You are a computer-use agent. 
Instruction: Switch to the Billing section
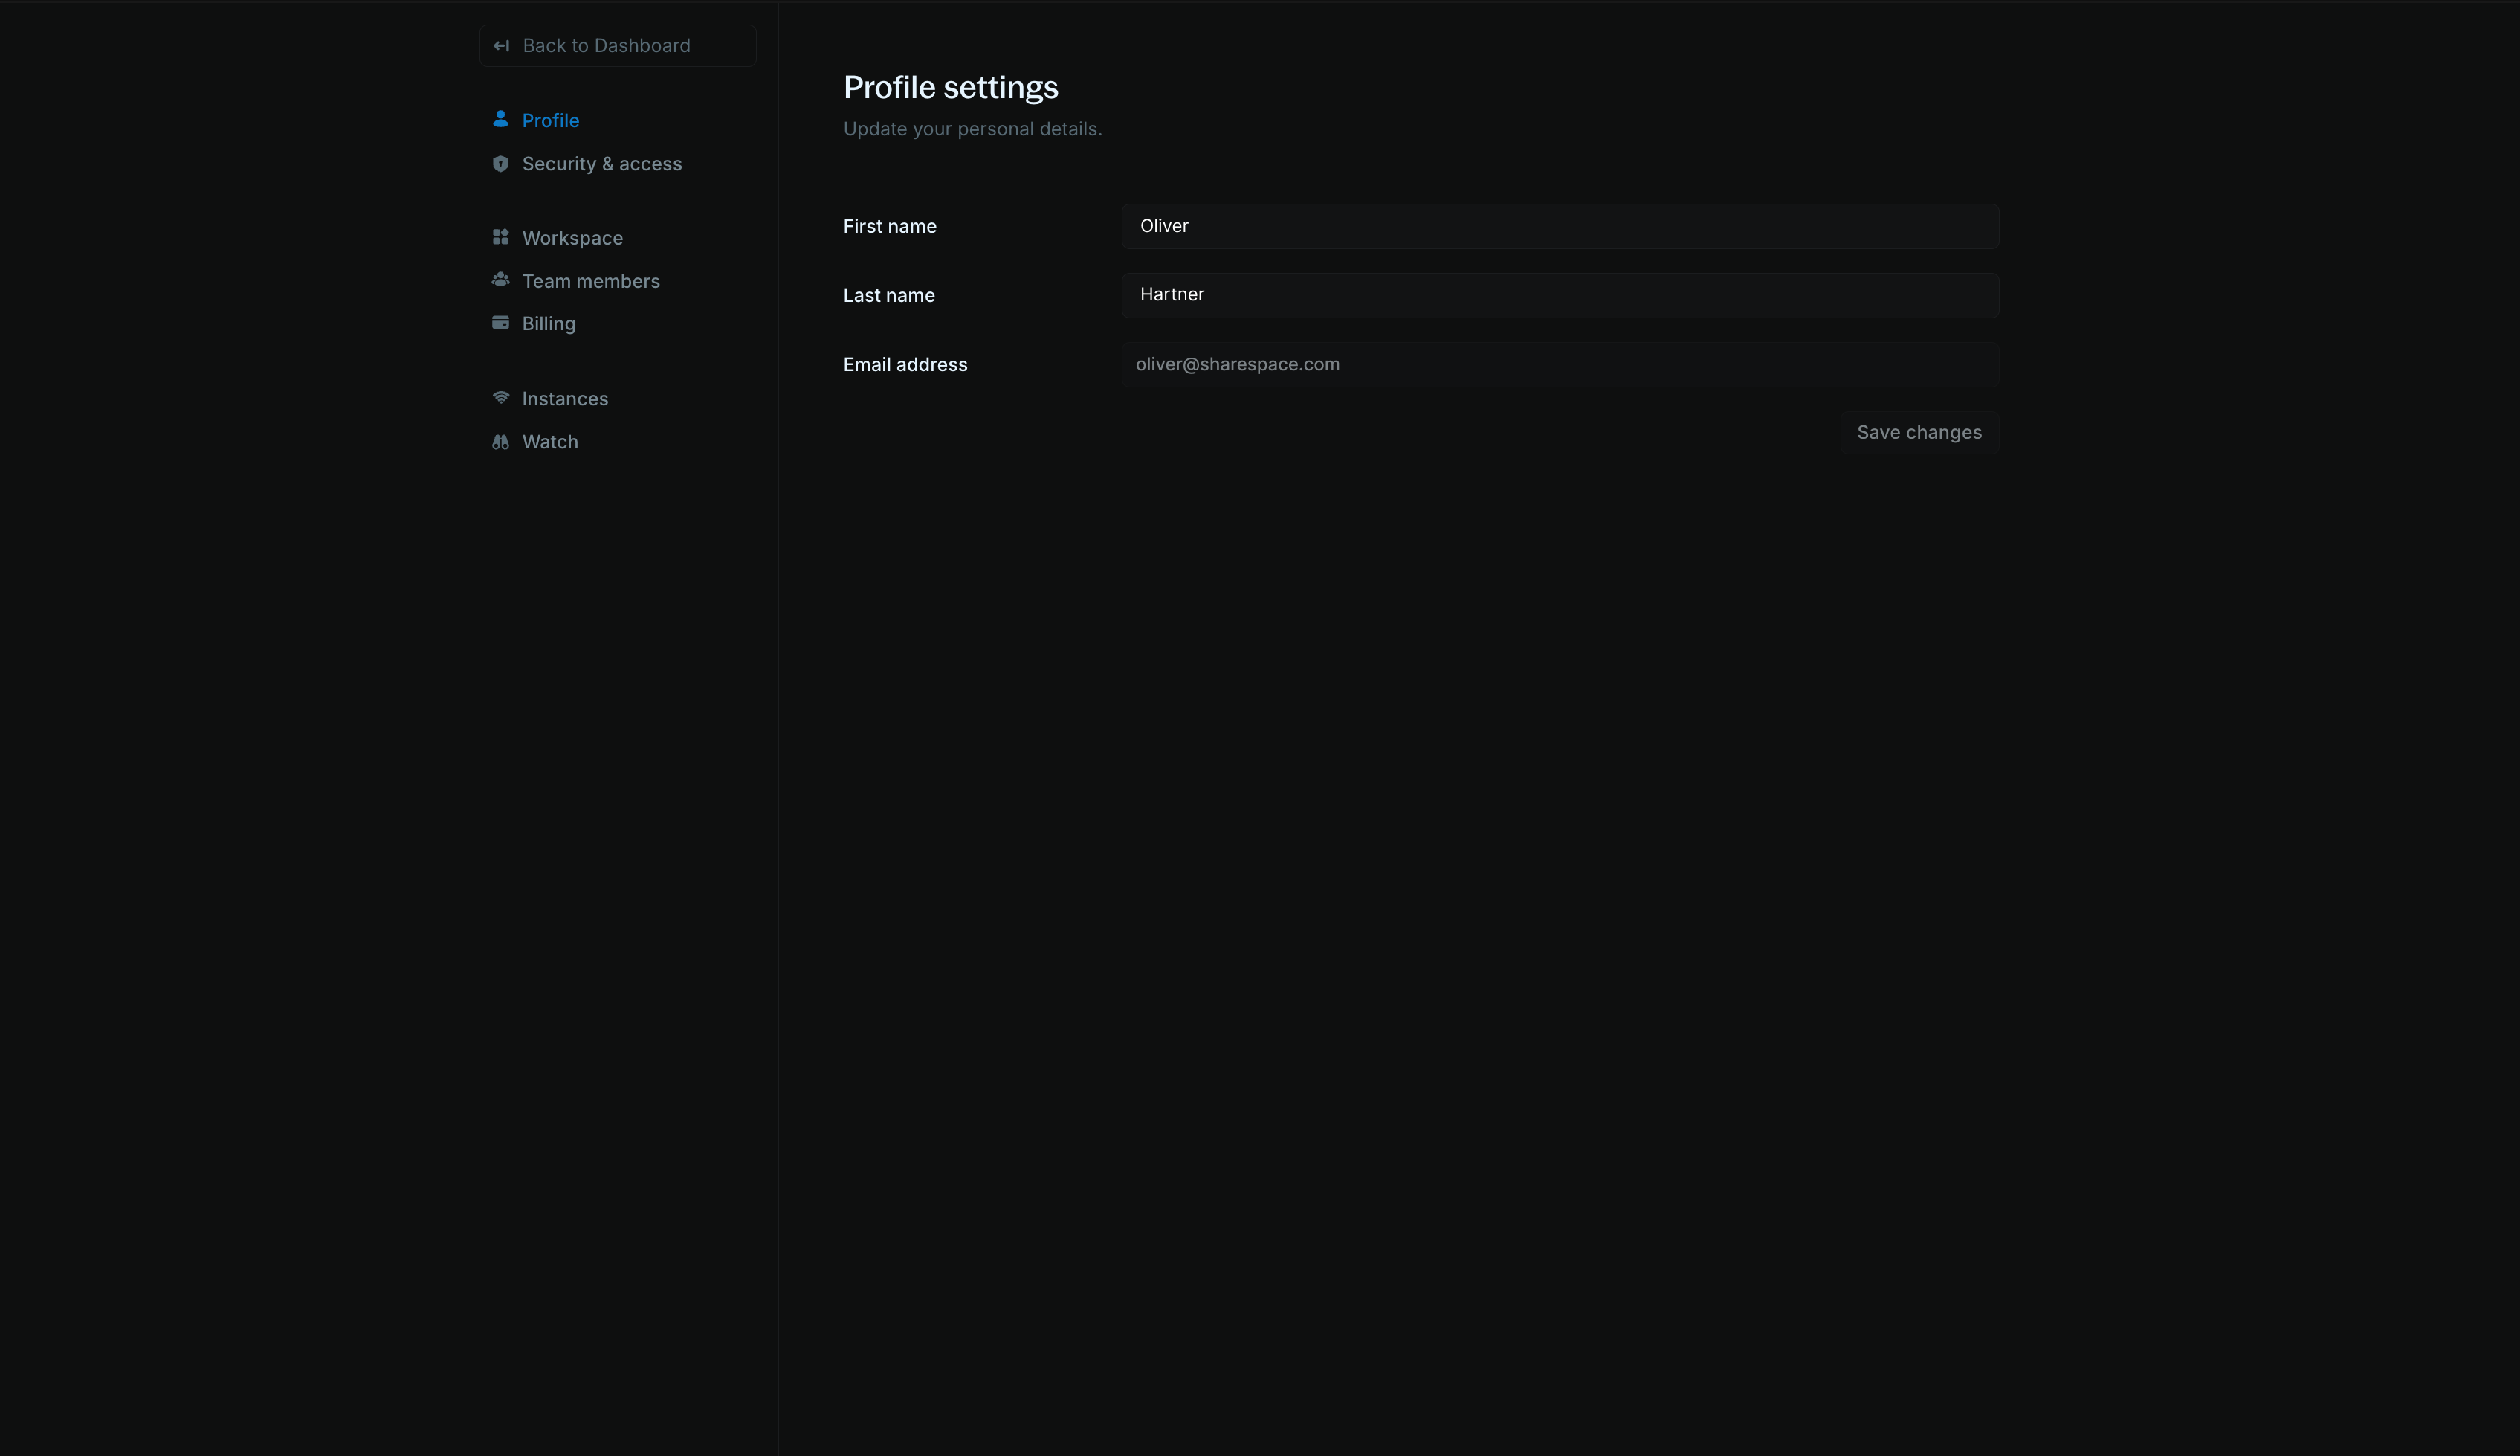[548, 322]
